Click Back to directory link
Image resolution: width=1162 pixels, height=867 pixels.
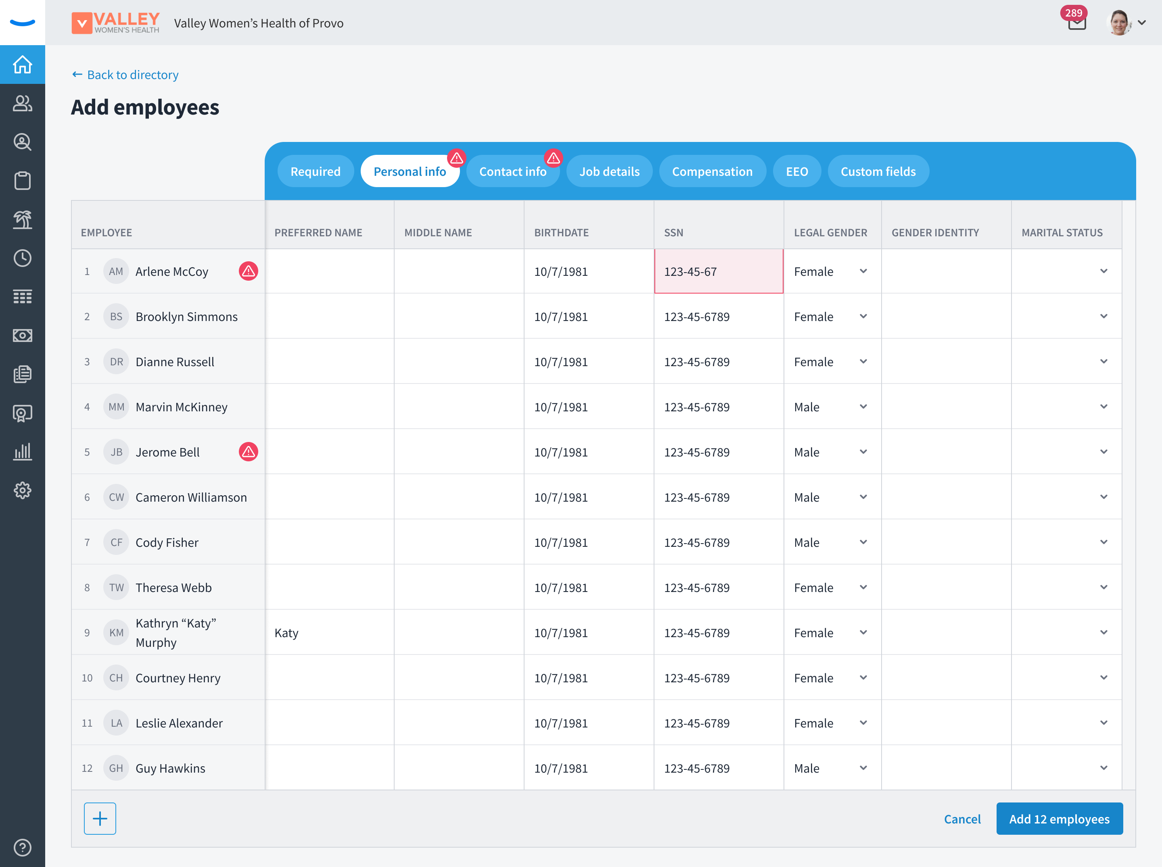(125, 75)
